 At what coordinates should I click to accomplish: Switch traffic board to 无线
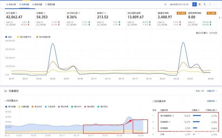coord(197,91)
